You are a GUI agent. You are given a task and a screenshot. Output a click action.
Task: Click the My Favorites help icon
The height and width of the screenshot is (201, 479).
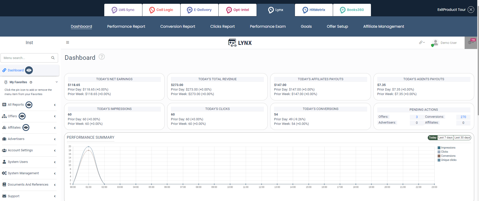pos(31,82)
